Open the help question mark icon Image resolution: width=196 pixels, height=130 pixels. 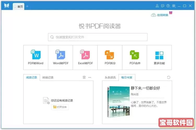pyautogui.click(x=168, y=6)
